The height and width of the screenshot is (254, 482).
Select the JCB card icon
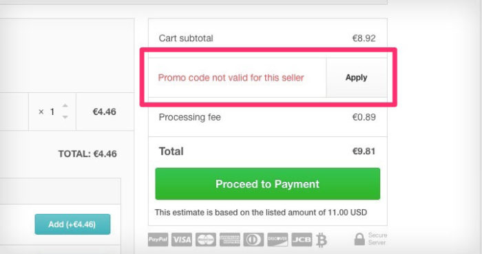tap(302, 240)
